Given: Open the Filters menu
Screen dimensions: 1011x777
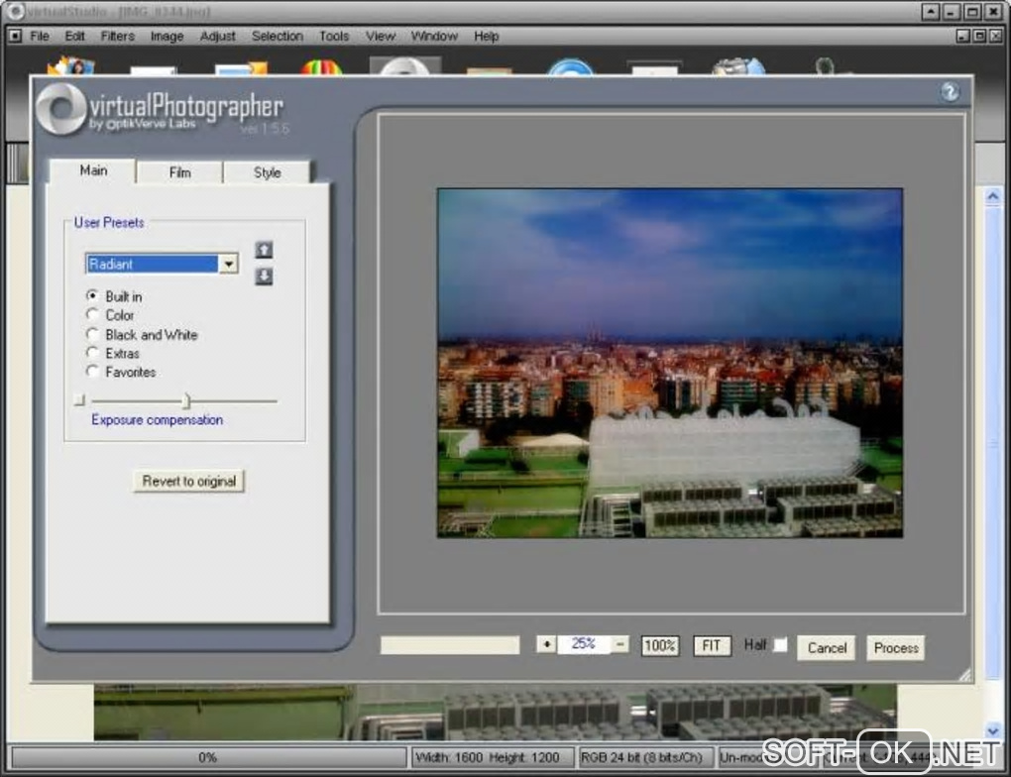Looking at the screenshot, I should tap(117, 36).
